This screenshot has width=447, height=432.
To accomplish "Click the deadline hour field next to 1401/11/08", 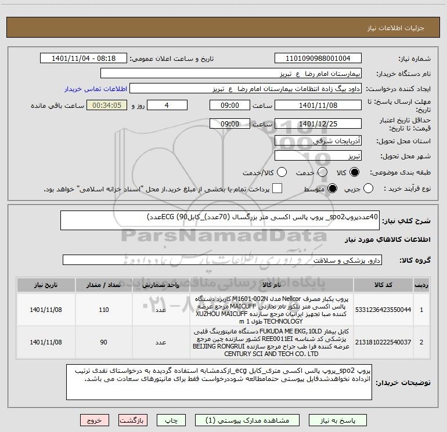I will pyautogui.click(x=230, y=105).
